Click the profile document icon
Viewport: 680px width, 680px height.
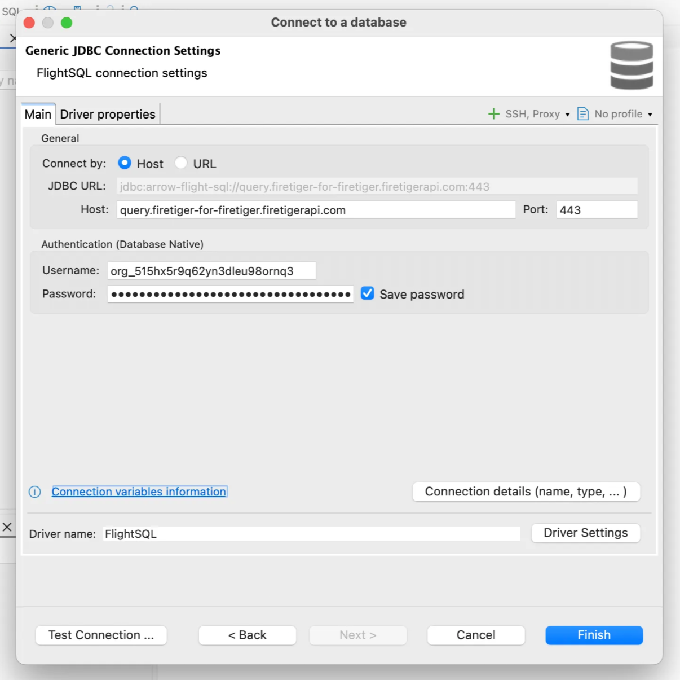[582, 114]
